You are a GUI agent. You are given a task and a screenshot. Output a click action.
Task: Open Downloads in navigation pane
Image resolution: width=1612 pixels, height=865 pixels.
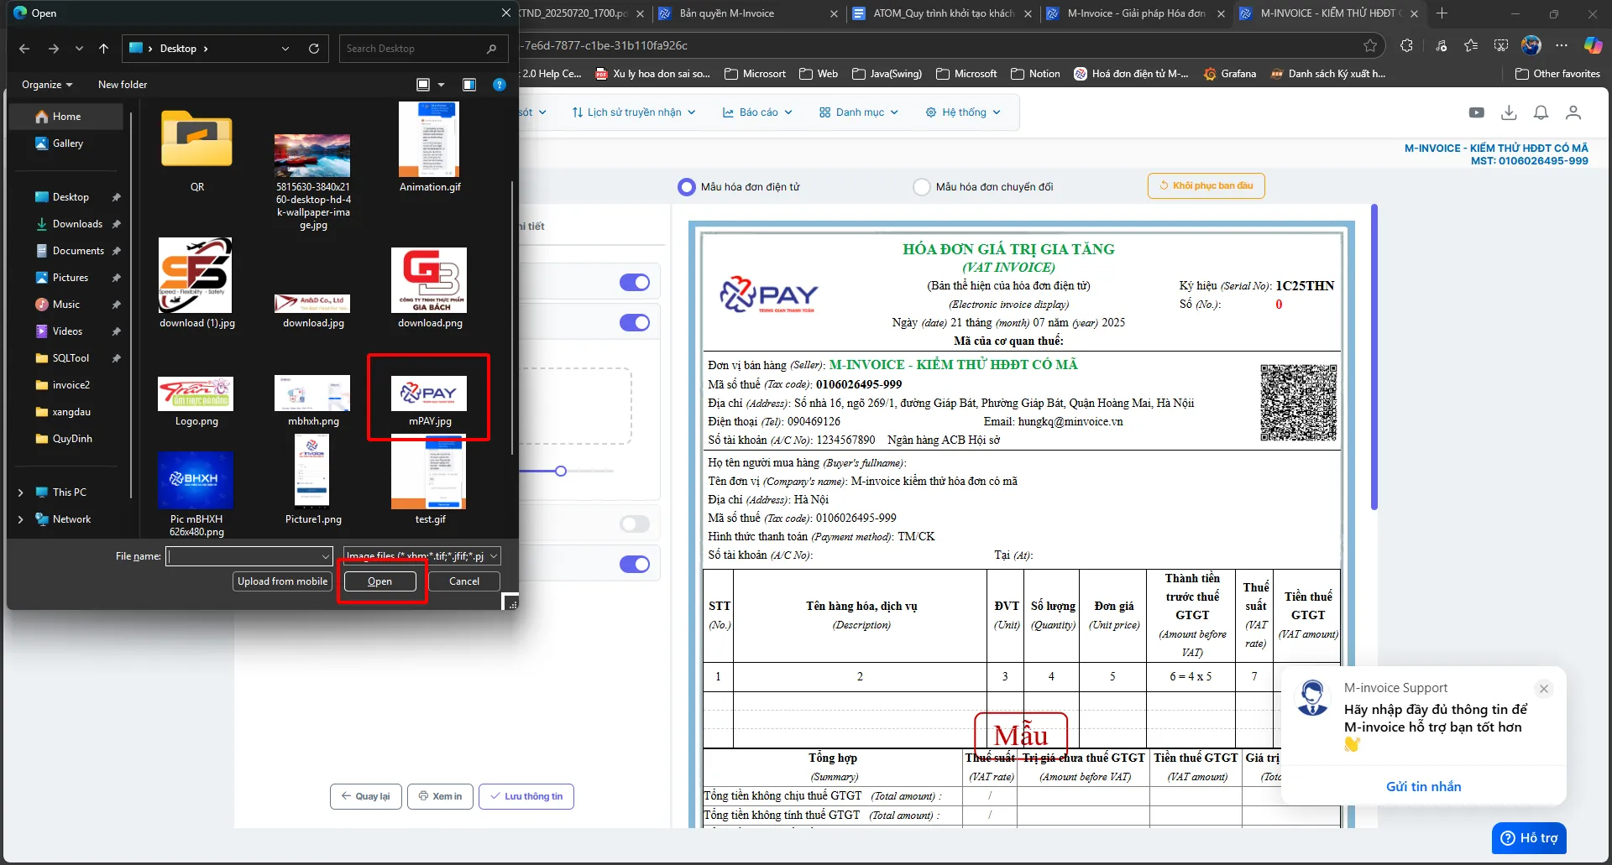point(77,224)
